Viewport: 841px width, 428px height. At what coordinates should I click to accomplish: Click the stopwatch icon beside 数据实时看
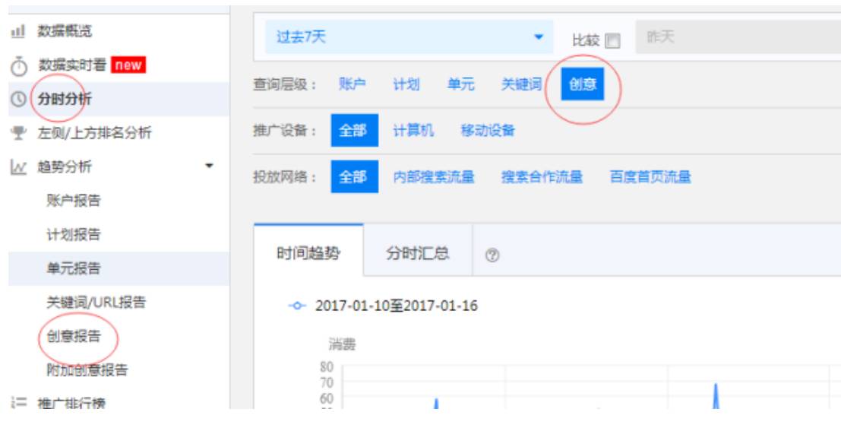point(19,67)
